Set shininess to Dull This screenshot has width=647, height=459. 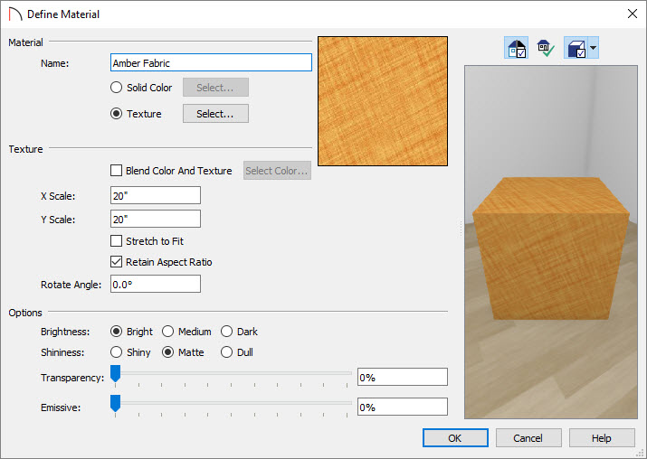[x=226, y=352]
